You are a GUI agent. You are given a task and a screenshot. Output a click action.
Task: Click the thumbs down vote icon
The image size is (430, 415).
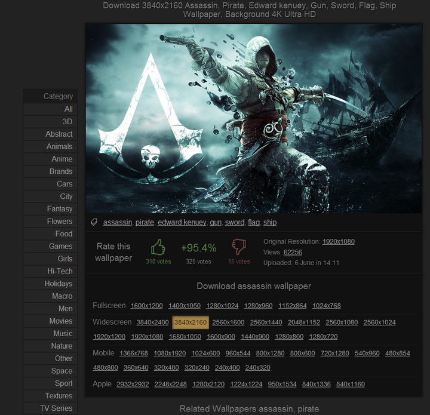tap(239, 247)
